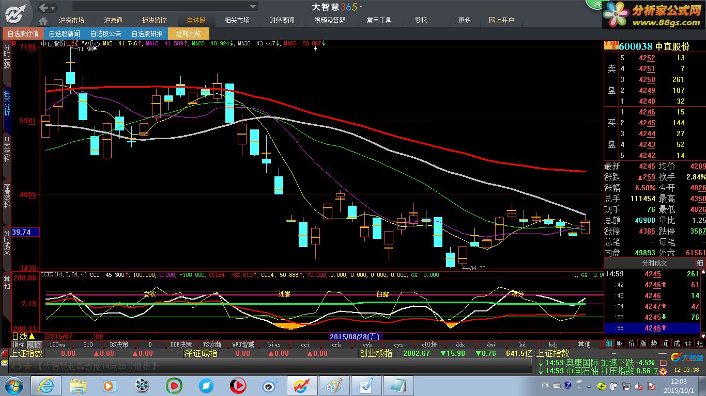Screen dimensions: 706x396
Task: Click the 日线 period selector at chart bottom
Action: [x=23, y=337]
